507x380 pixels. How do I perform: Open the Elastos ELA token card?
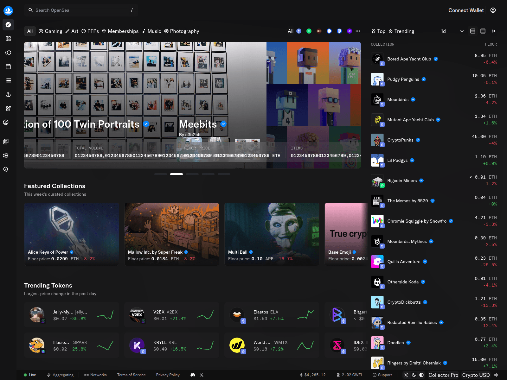click(272, 315)
